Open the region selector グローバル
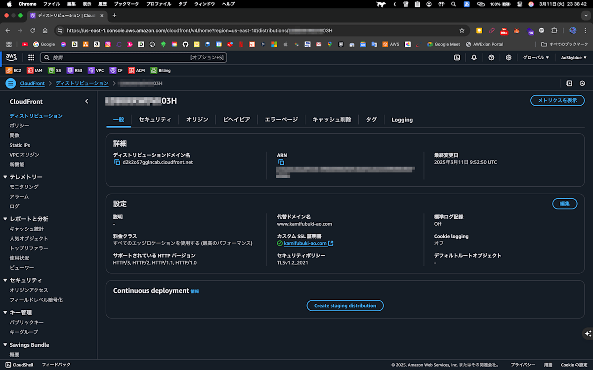Screen dimensions: 593x370 (536, 57)
